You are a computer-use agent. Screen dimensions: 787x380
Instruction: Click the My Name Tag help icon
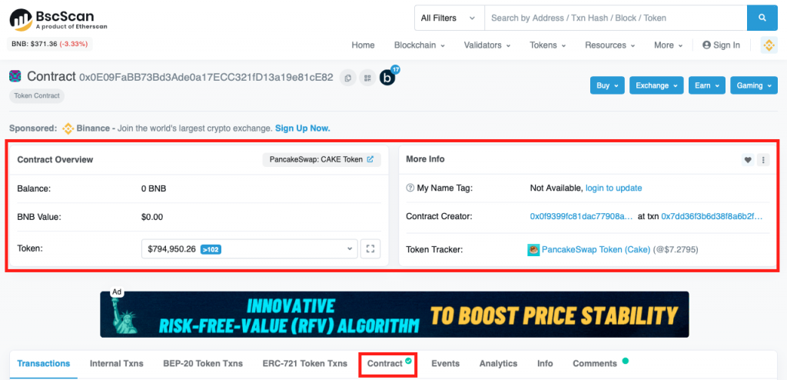tap(410, 188)
